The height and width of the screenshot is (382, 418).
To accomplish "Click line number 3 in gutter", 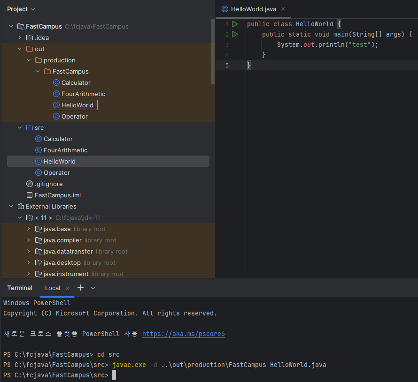I will [x=227, y=45].
